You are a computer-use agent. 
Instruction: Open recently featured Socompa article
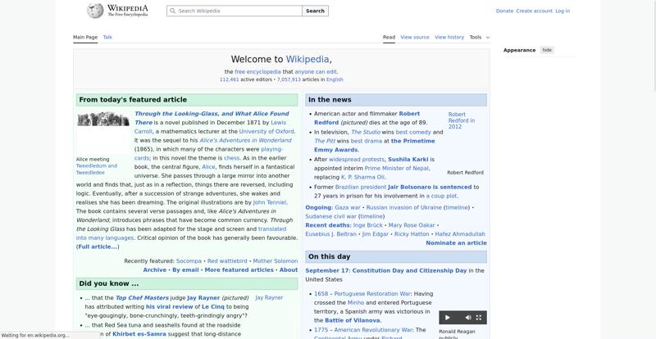coord(189,261)
